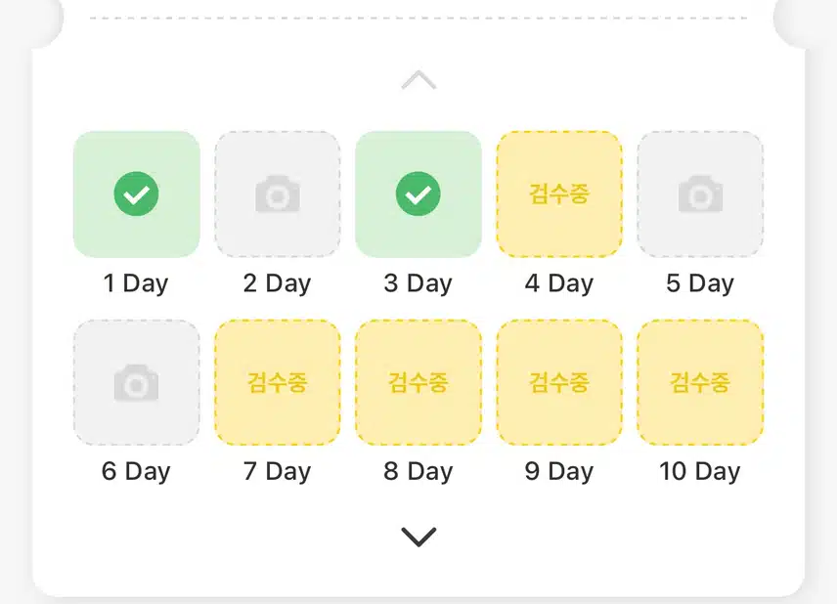837x604 pixels.
Task: Tap the green checkmark on 1 Day
Action: pos(136,194)
